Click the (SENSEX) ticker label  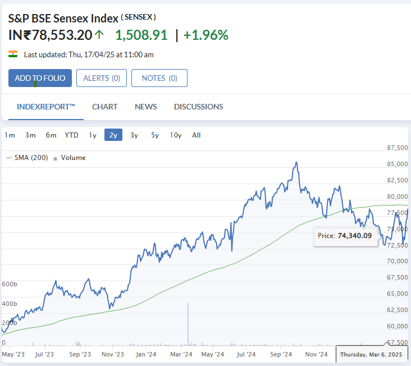click(x=138, y=17)
